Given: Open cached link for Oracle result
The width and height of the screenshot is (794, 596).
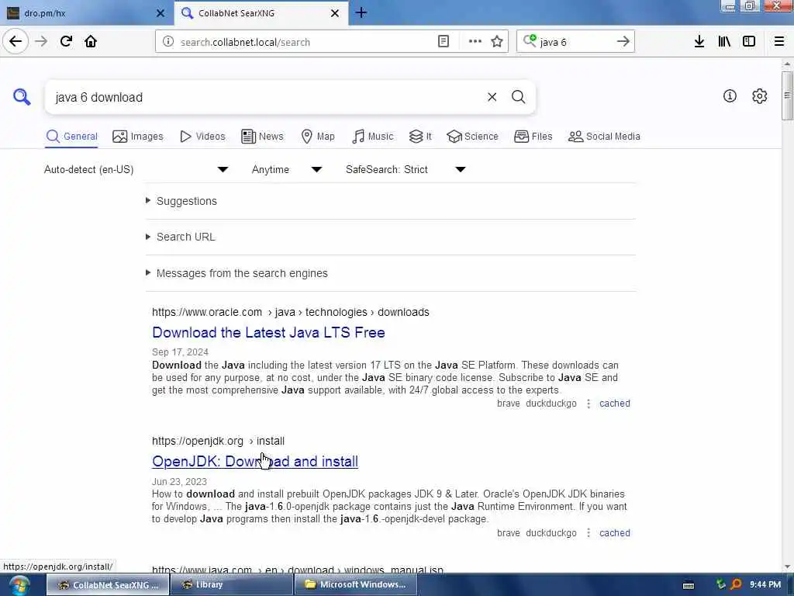Looking at the screenshot, I should (615, 404).
